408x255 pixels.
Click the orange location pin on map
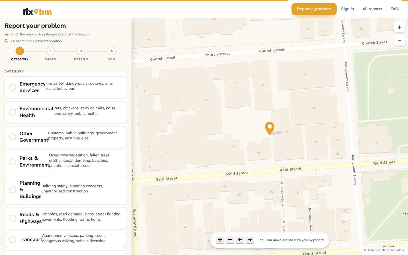point(270,128)
